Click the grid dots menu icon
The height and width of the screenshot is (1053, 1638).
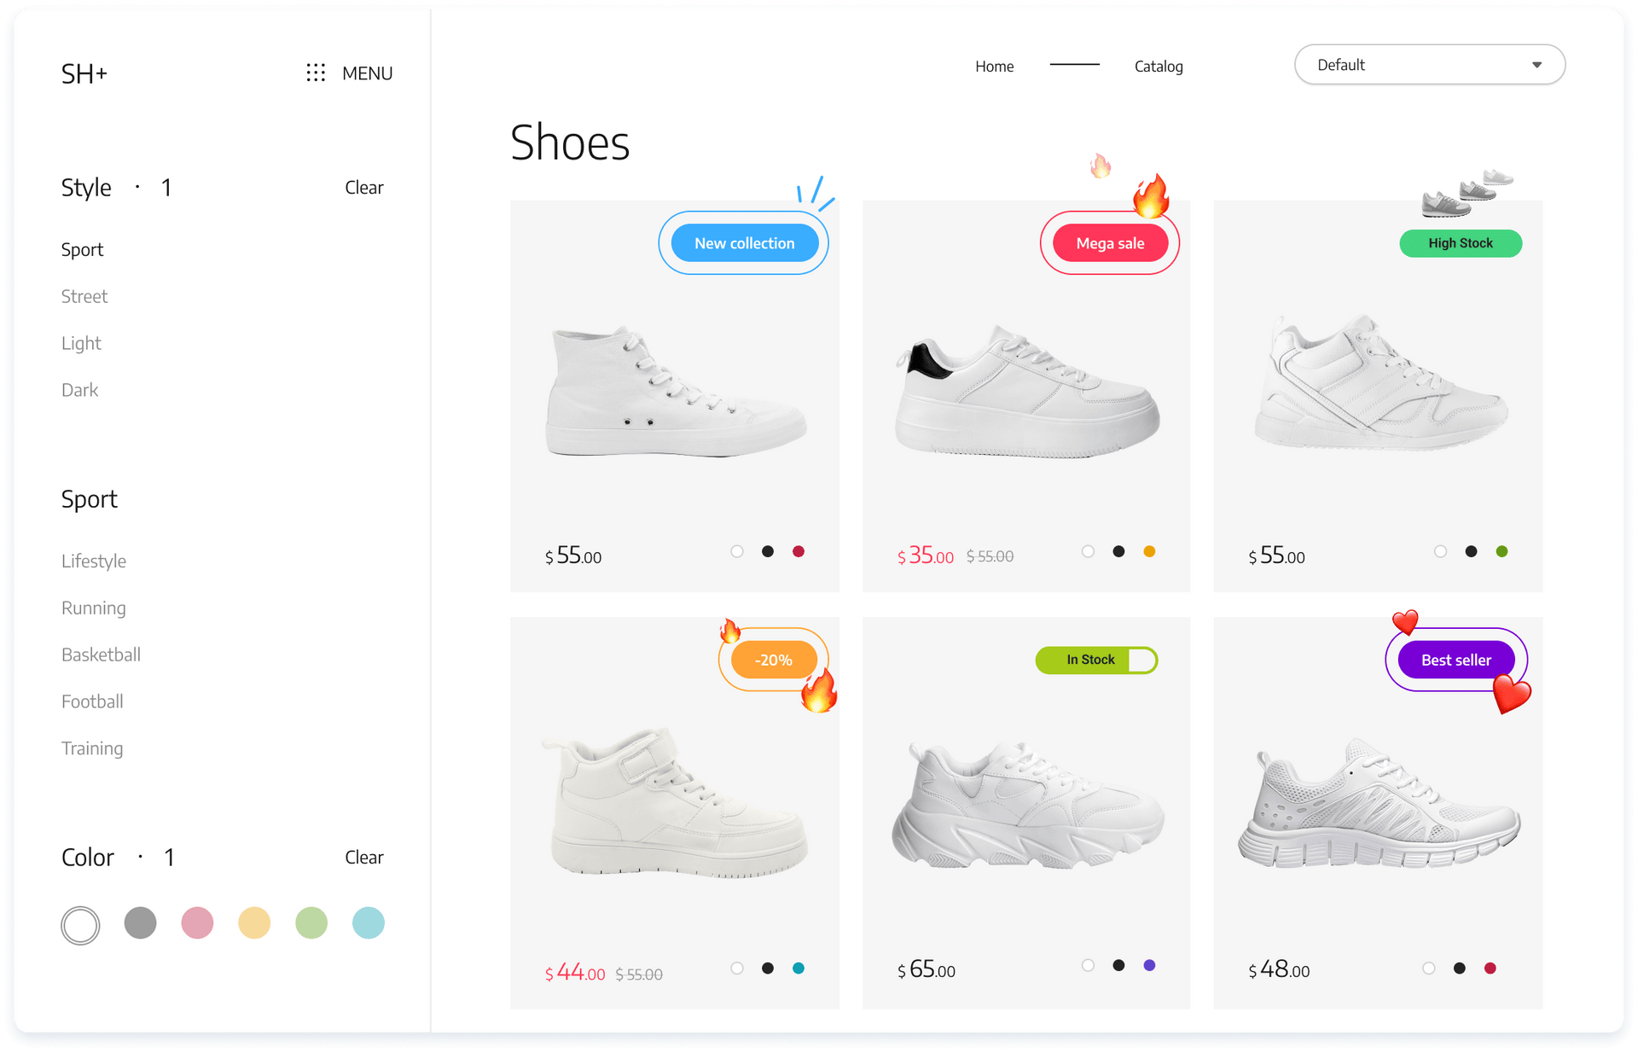(x=316, y=73)
